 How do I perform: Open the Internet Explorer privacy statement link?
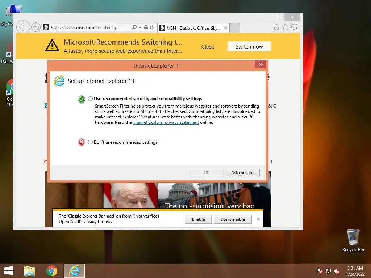tap(166, 122)
